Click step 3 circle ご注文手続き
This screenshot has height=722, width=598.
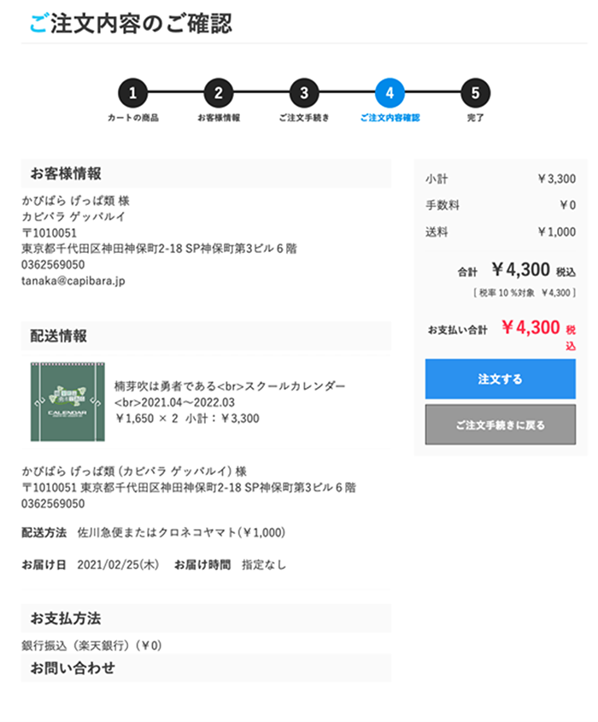[304, 93]
